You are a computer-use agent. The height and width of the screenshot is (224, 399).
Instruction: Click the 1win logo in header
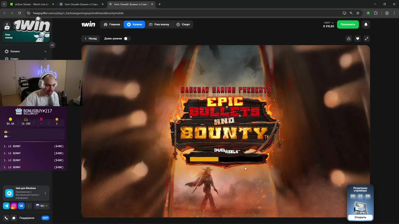coord(88,24)
